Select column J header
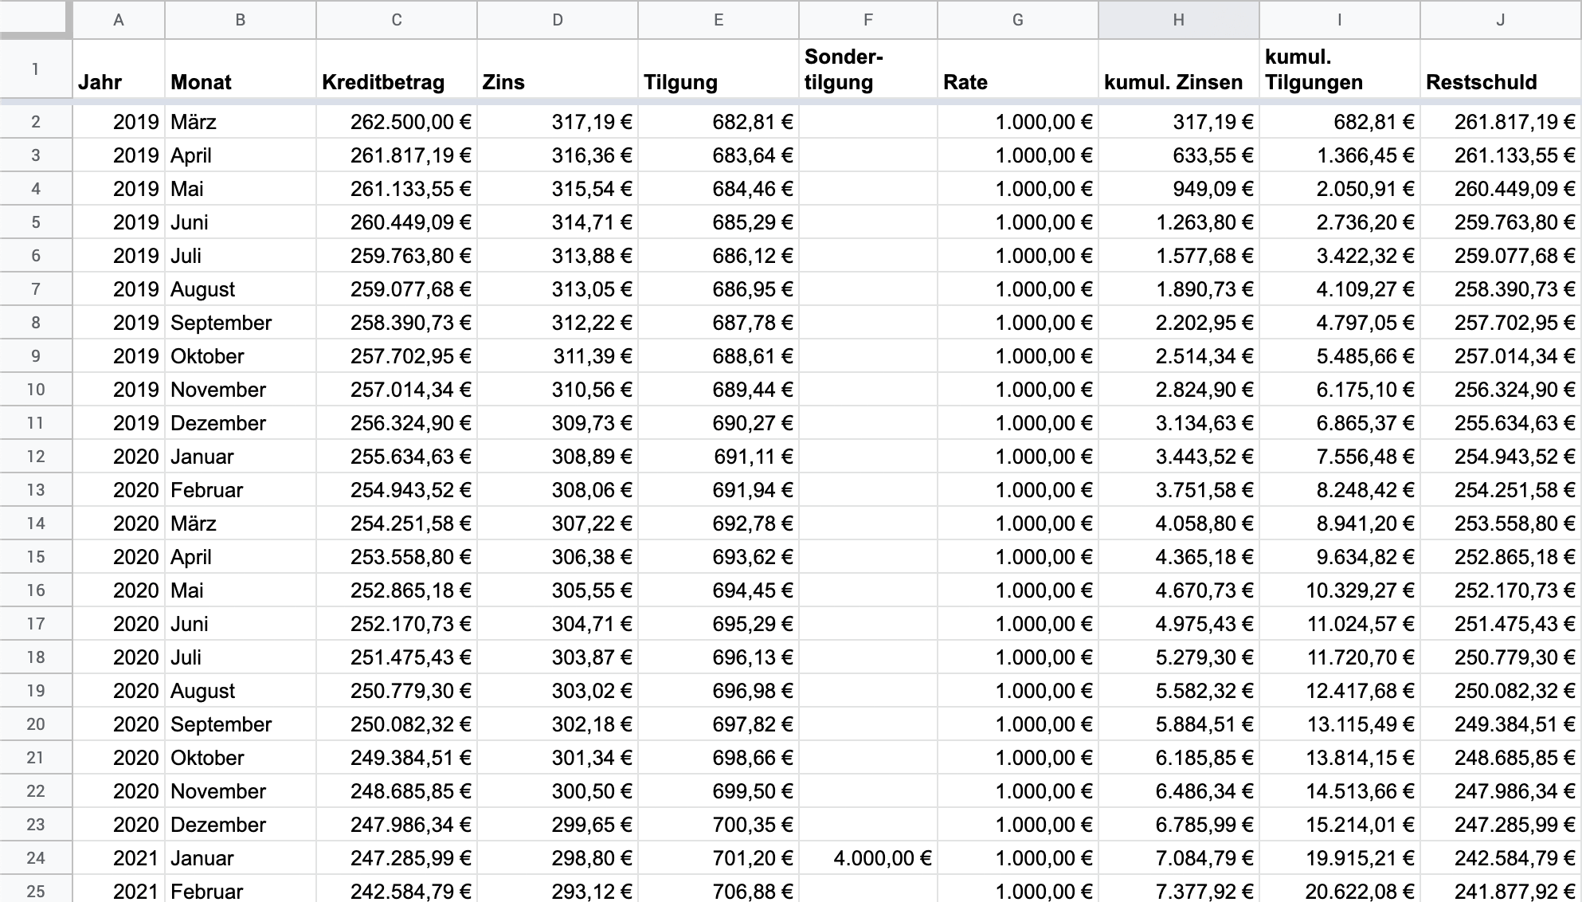 (1501, 20)
